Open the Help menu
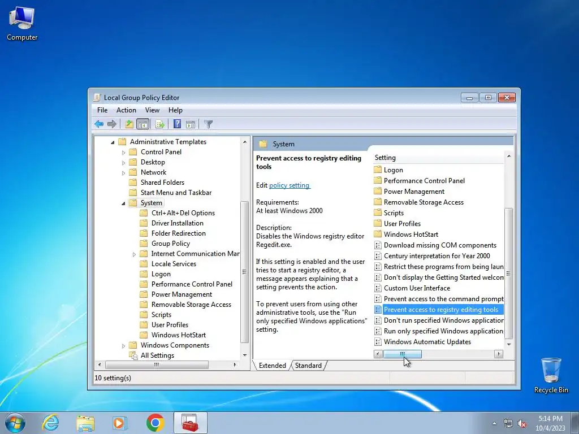 pos(175,110)
